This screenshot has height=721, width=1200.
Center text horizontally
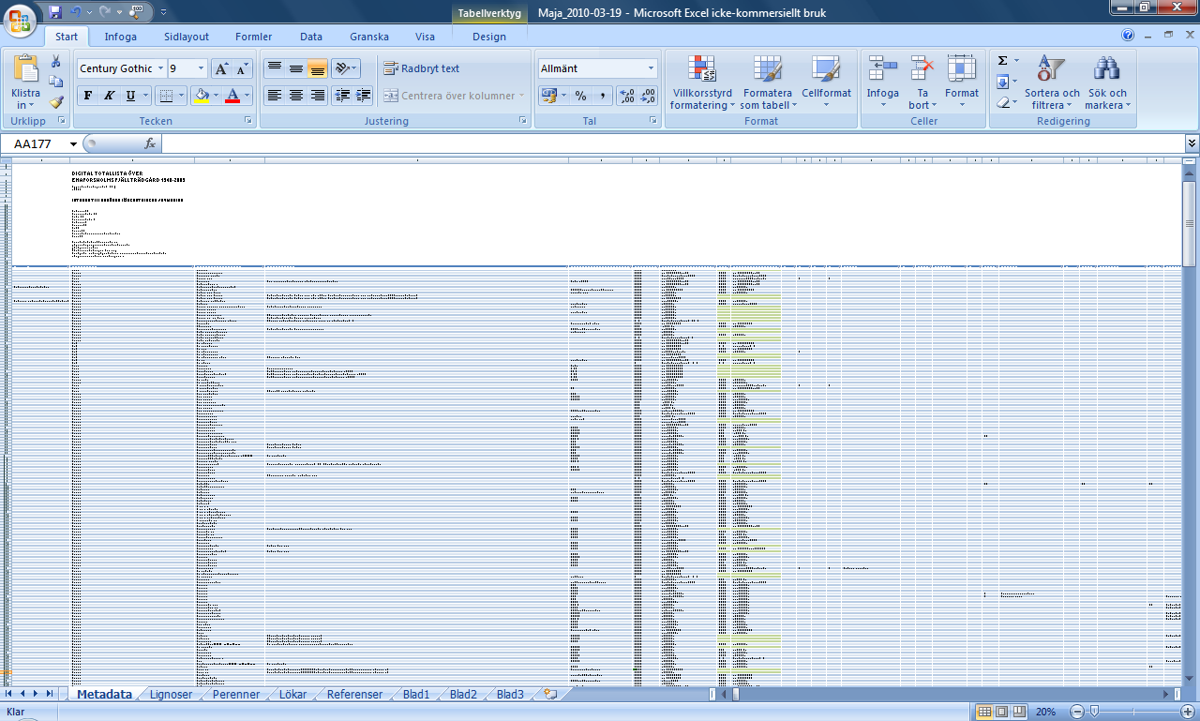(x=295, y=96)
